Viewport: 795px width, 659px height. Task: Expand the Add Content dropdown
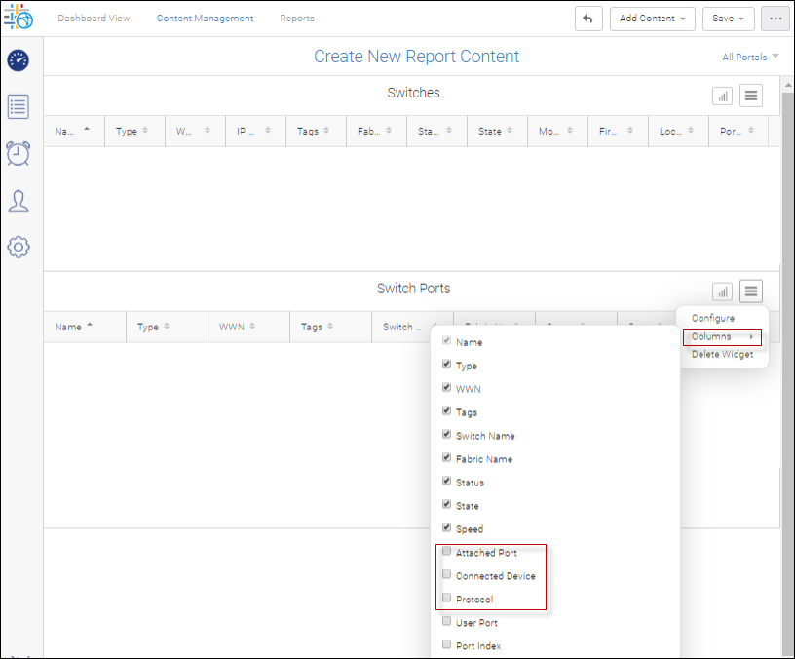(652, 19)
